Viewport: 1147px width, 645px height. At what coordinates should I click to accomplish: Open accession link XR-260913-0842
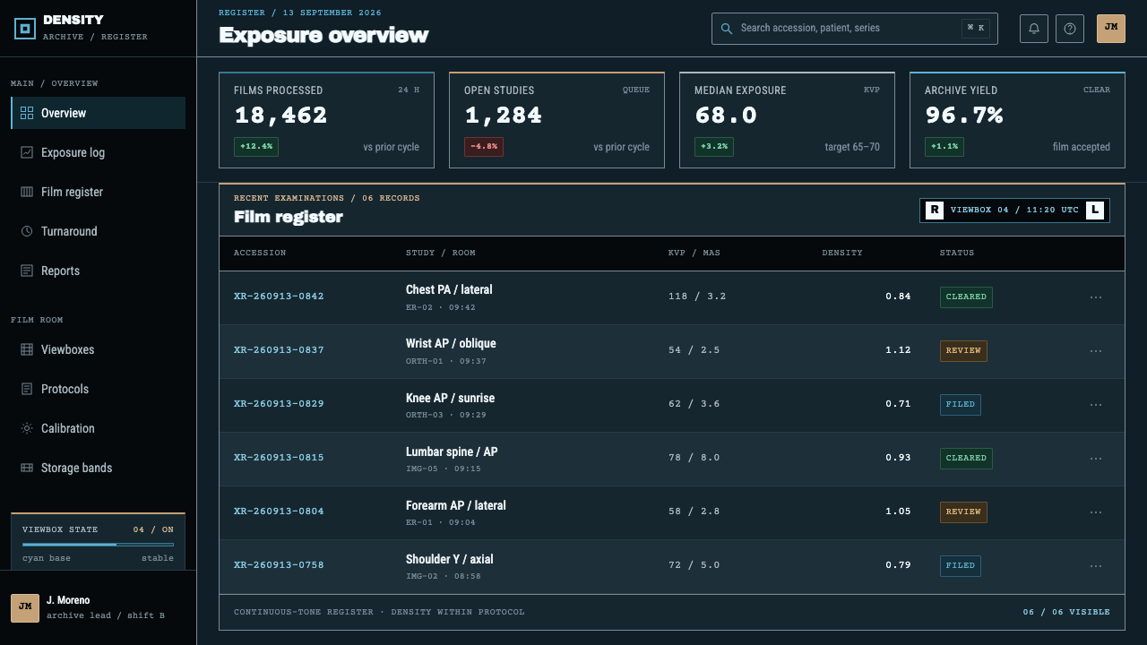pos(279,297)
